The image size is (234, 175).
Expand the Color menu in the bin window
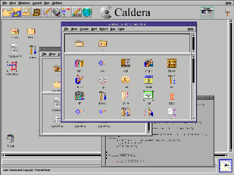coord(121,29)
